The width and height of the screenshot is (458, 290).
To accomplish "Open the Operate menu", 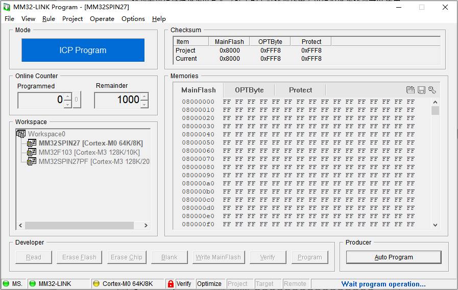I will click(x=102, y=19).
